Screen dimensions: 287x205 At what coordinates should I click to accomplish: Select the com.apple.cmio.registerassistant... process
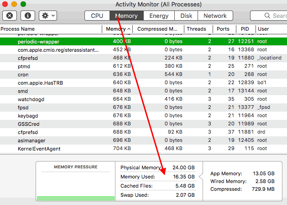143,50
